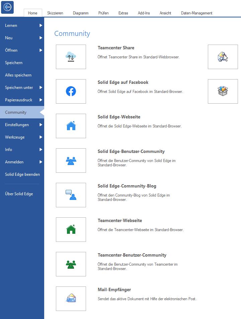Click the documents-with-cursor icon tile

point(223,57)
